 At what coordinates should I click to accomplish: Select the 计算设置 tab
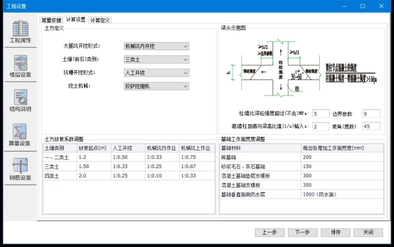point(75,20)
